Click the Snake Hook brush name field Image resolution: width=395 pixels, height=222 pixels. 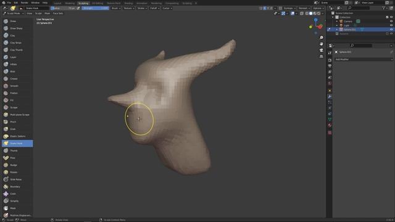(x=37, y=8)
